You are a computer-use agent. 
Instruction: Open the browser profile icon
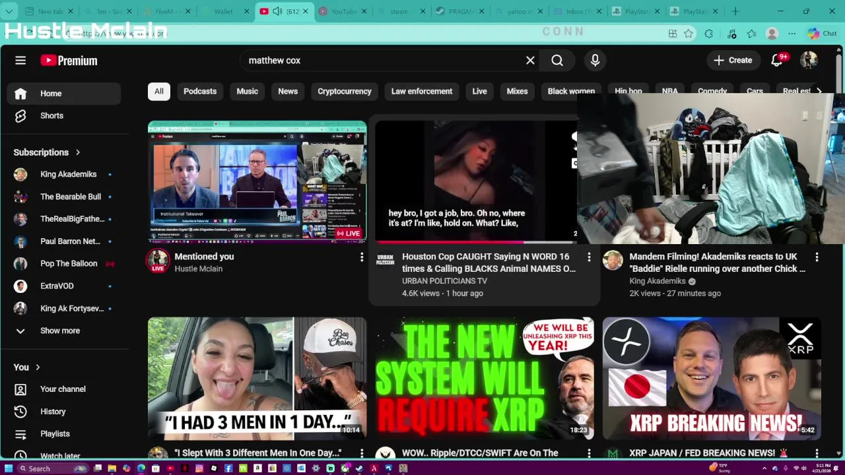coord(772,34)
